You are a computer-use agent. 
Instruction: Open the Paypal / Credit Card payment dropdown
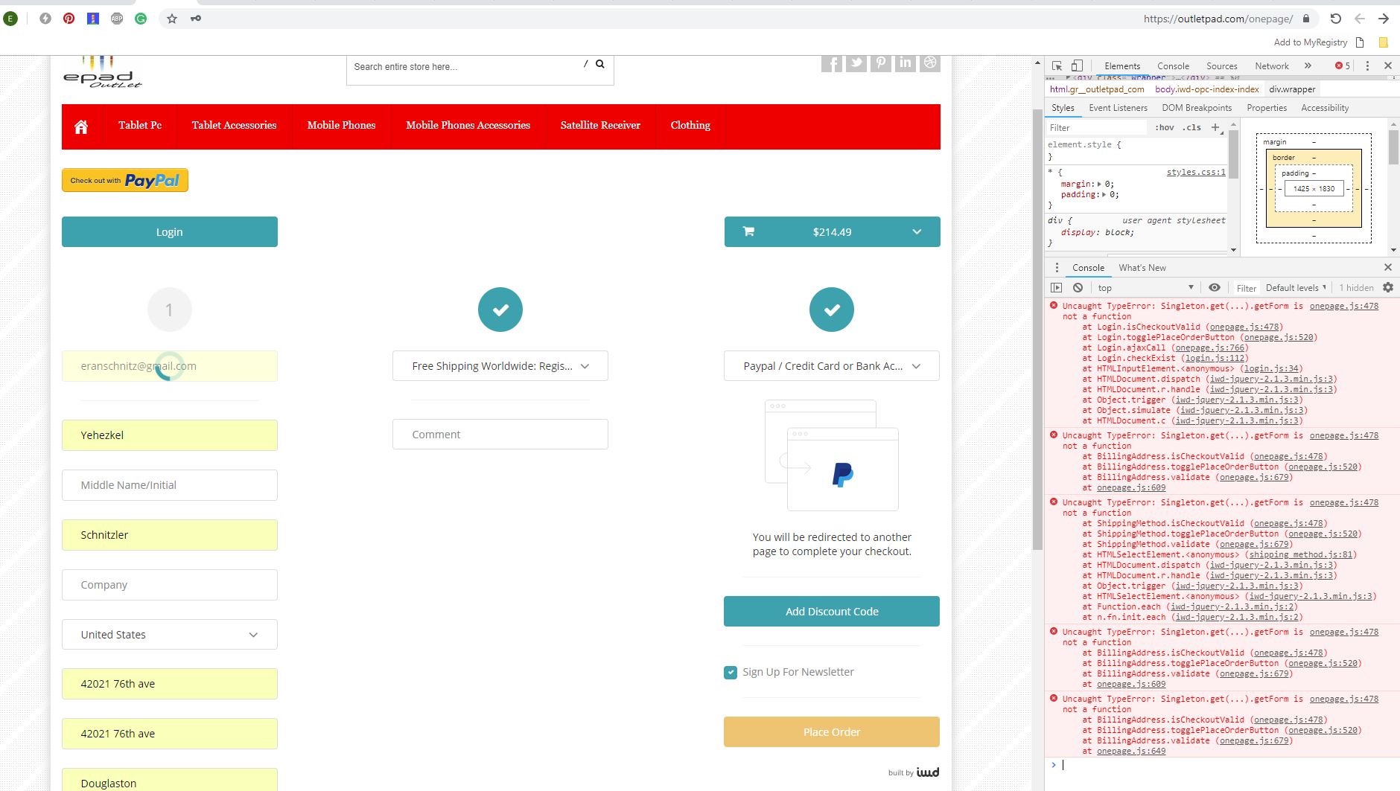click(x=831, y=365)
